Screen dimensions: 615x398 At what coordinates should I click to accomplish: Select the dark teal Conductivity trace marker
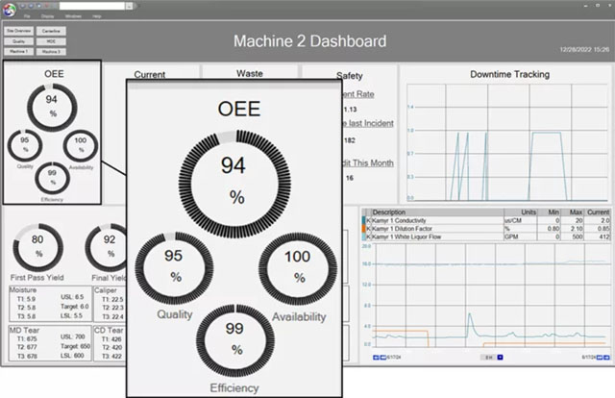(364, 220)
